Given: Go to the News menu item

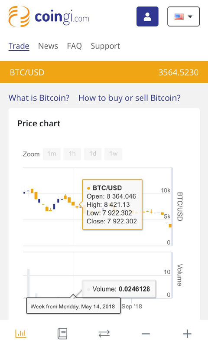Looking at the screenshot, I should 48,46.
